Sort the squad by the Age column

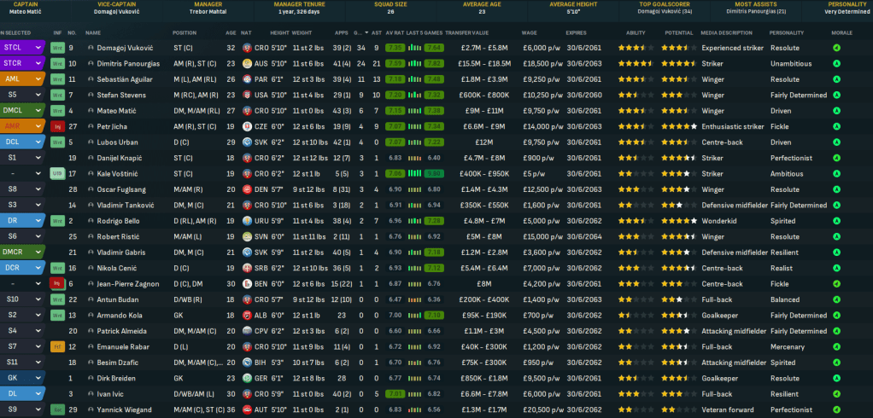pyautogui.click(x=231, y=32)
